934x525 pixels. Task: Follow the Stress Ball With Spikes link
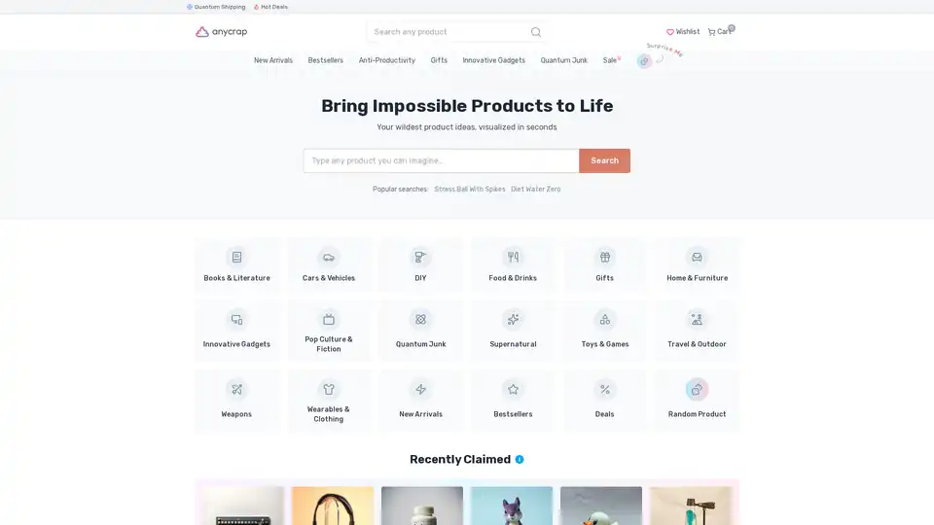pos(469,190)
